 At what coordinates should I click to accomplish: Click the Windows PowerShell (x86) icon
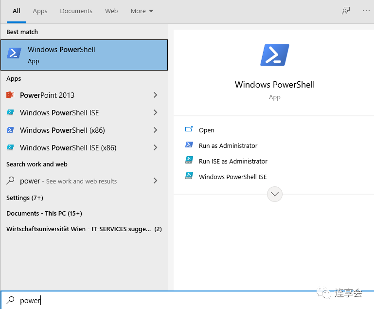pyautogui.click(x=10, y=130)
